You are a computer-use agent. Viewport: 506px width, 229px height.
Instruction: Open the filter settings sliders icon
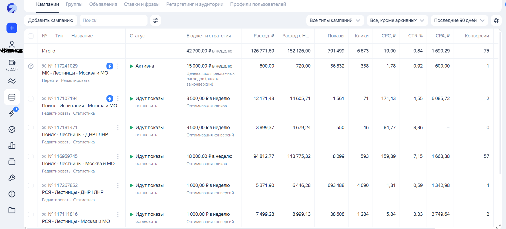pos(156,20)
